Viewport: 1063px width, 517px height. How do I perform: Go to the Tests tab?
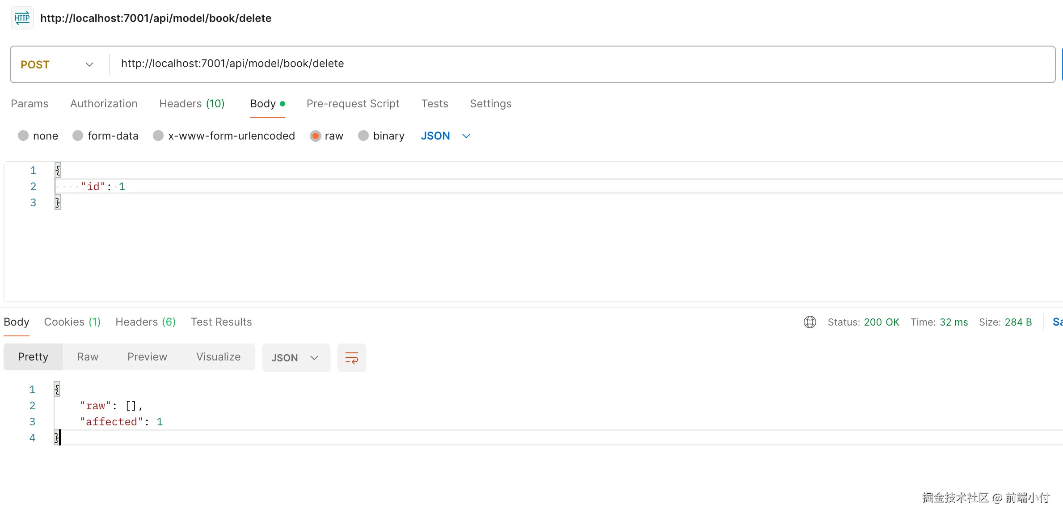[434, 104]
